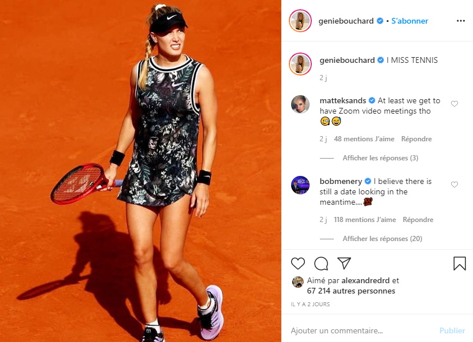Open the header geniebouchard profile avatar
This screenshot has height=342, width=473.
pyautogui.click(x=300, y=21)
